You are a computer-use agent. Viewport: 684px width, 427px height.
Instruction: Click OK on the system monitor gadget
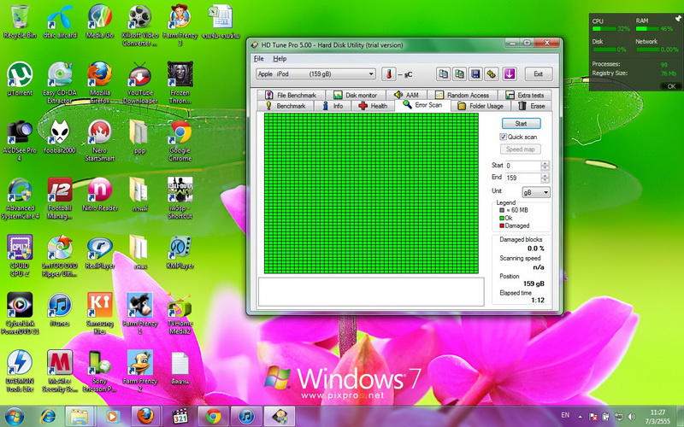pyautogui.click(x=670, y=86)
